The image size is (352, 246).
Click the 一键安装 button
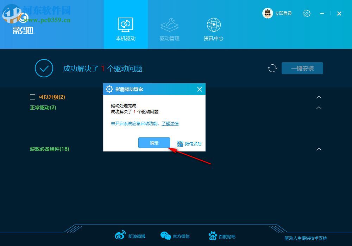302,68
